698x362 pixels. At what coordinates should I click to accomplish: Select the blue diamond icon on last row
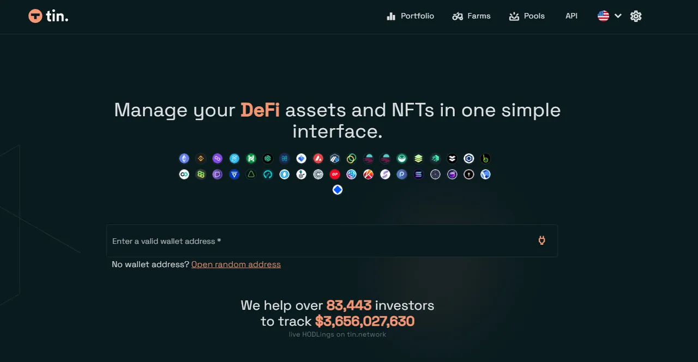(338, 190)
